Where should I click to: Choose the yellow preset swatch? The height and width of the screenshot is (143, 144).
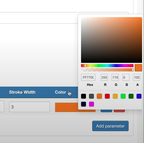tap(115, 96)
